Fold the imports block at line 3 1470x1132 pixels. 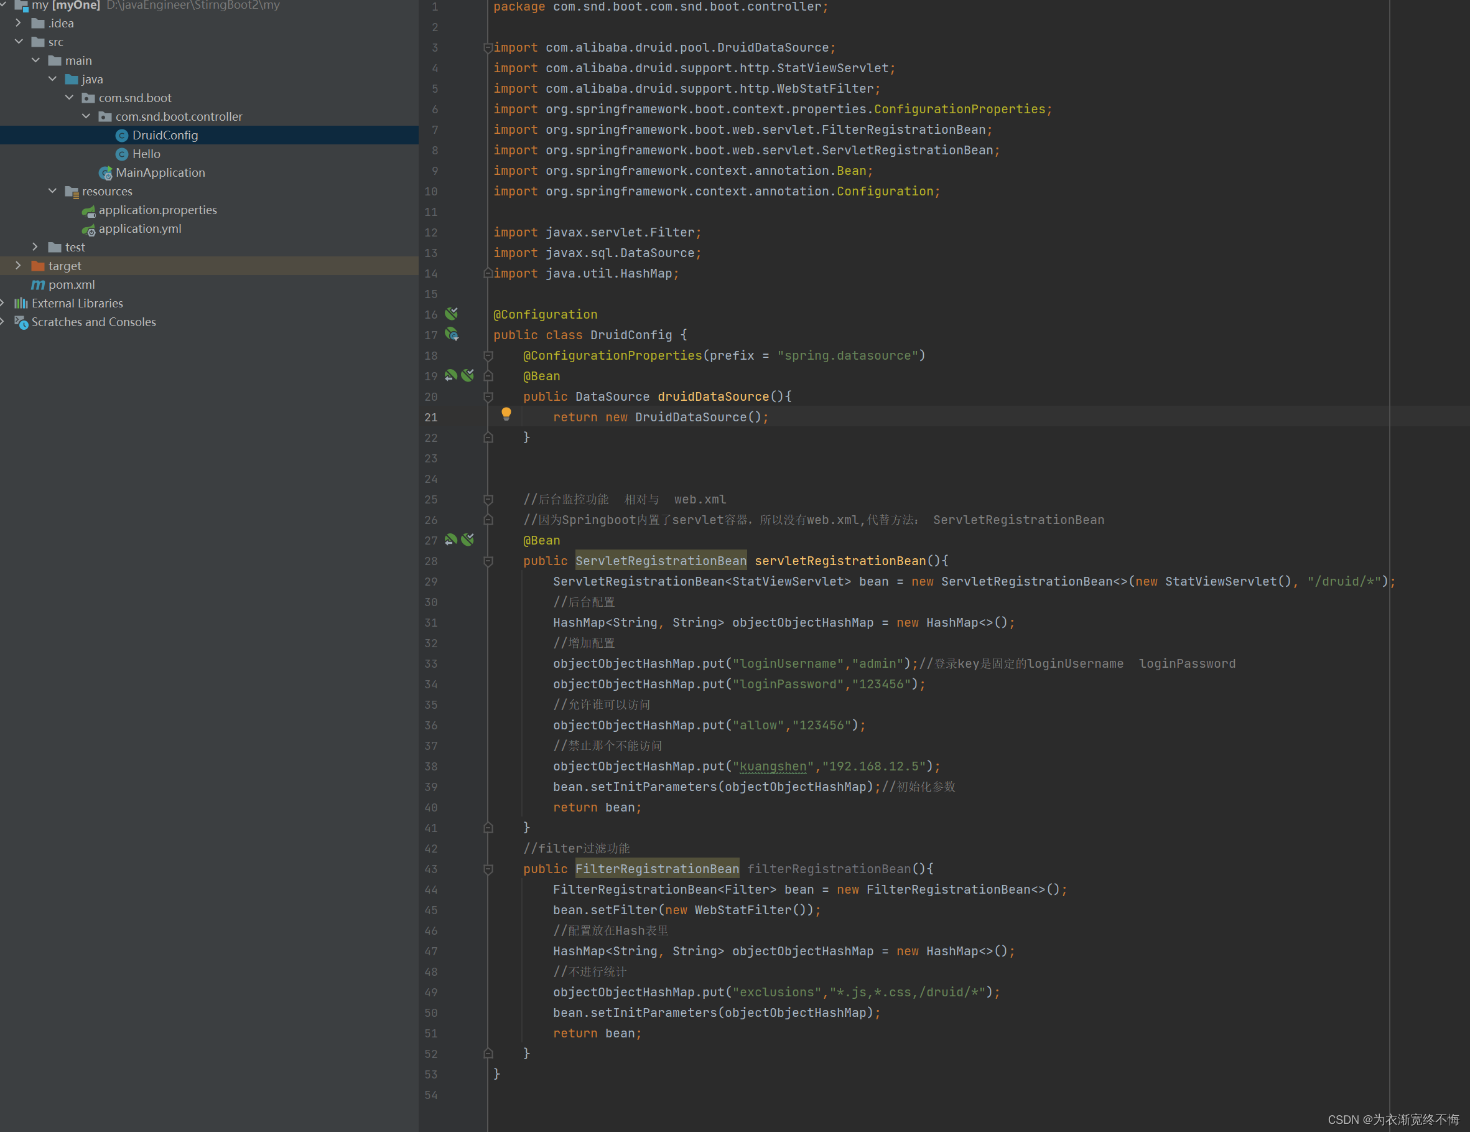pos(488,48)
